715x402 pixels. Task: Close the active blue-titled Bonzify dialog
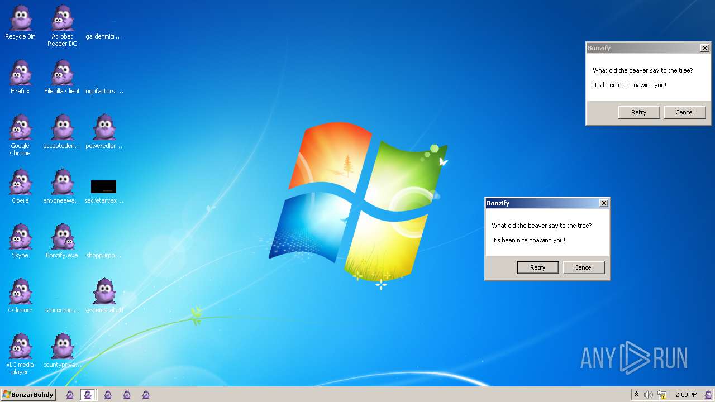[x=603, y=203]
